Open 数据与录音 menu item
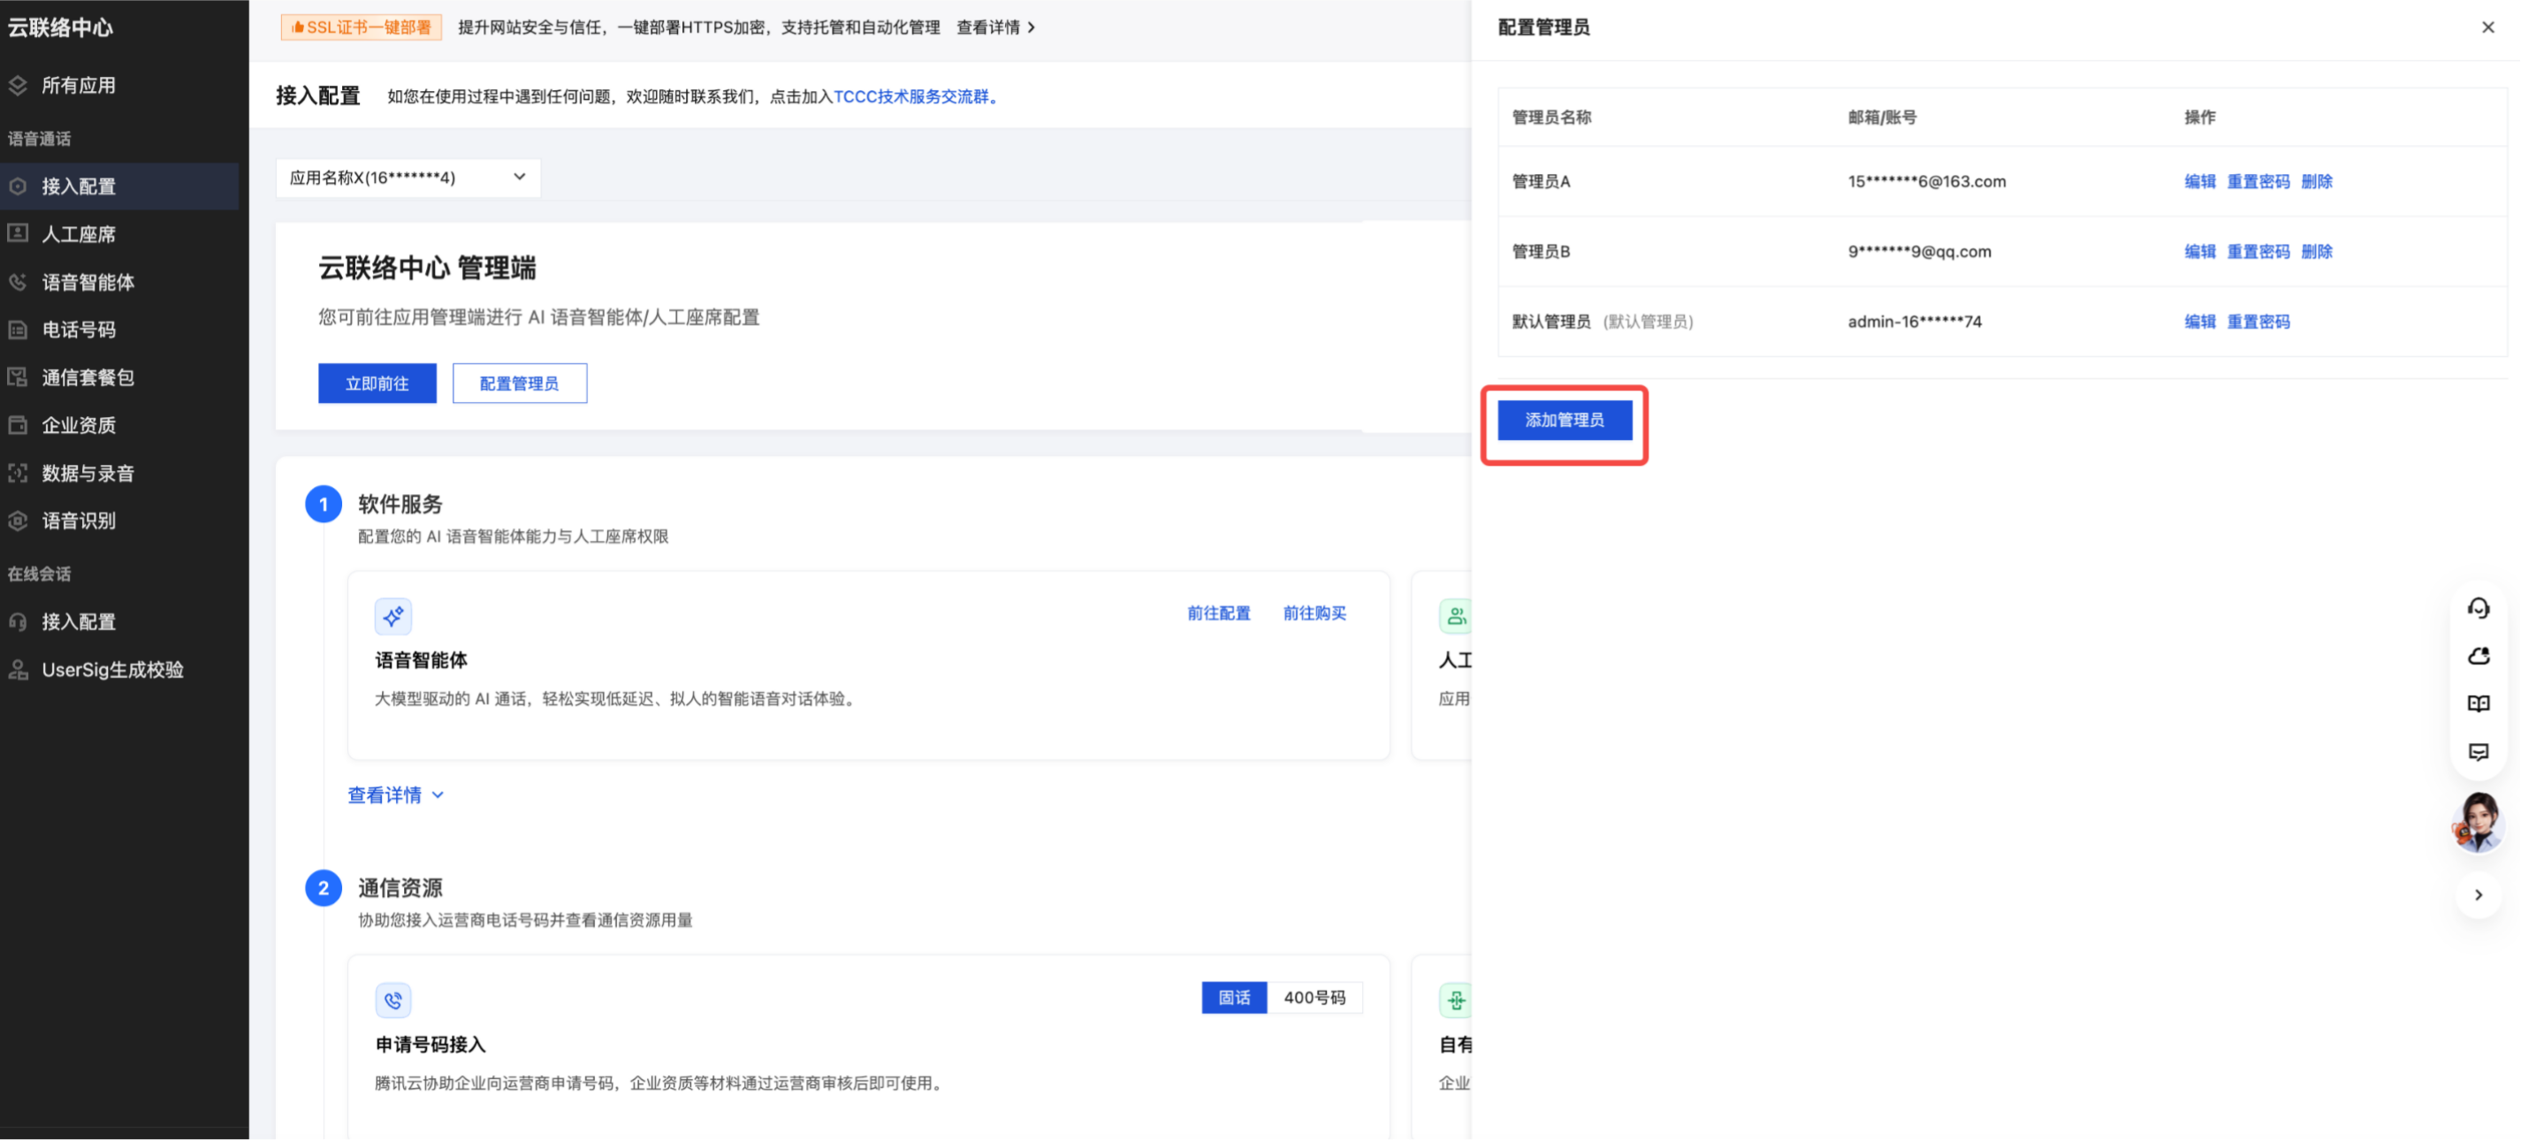This screenshot has width=2521, height=1140. 119,473
